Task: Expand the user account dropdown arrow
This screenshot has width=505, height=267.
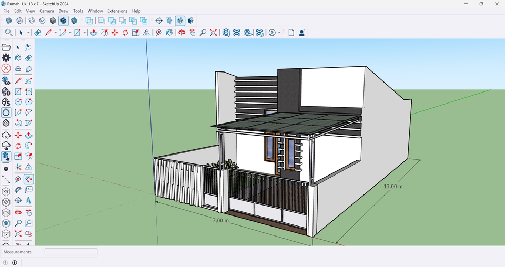Action: click(x=279, y=33)
